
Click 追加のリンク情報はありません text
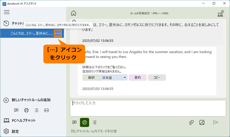coord(102,71)
